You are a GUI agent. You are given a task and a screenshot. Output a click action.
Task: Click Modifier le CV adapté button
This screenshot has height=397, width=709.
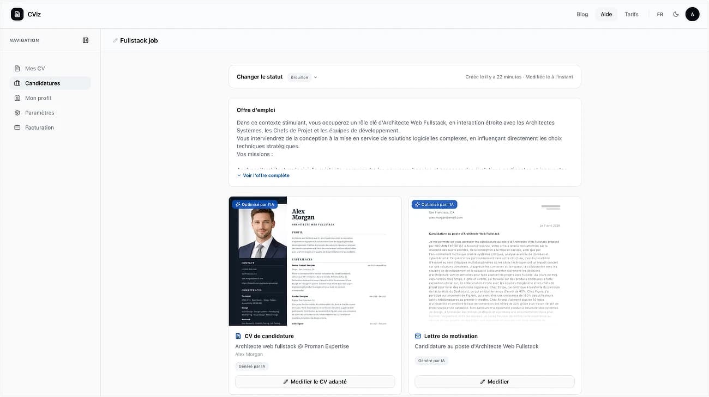point(315,382)
